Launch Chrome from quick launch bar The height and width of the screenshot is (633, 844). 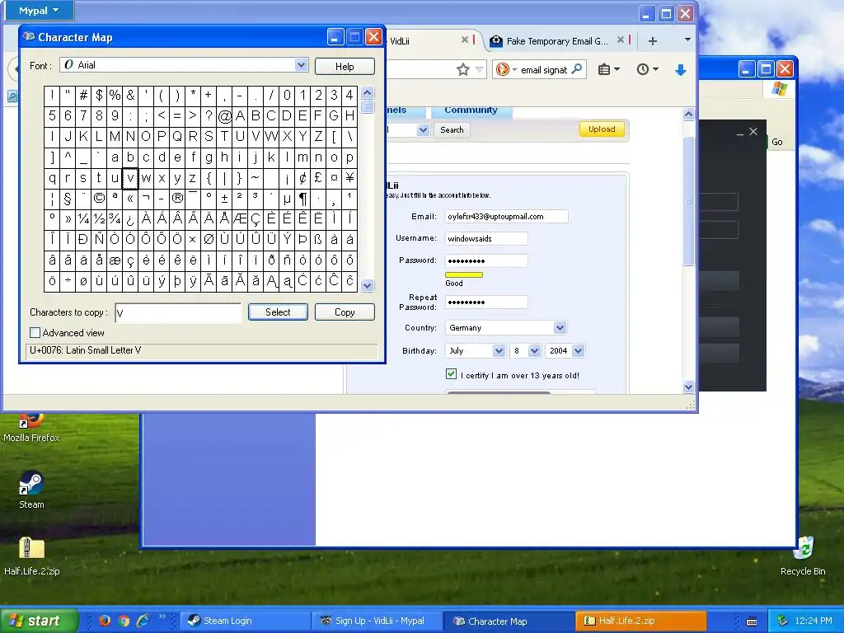pyautogui.click(x=124, y=621)
